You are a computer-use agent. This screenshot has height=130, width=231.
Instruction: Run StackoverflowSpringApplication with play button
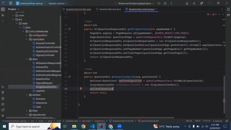[159, 3]
